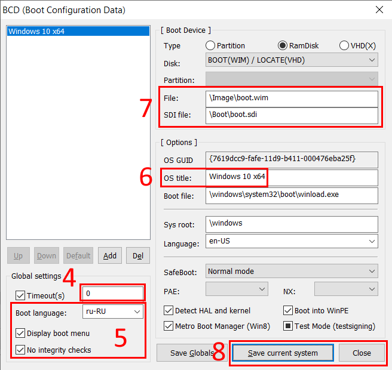Click the Default button
This screenshot has height=370, width=392.
tap(78, 255)
